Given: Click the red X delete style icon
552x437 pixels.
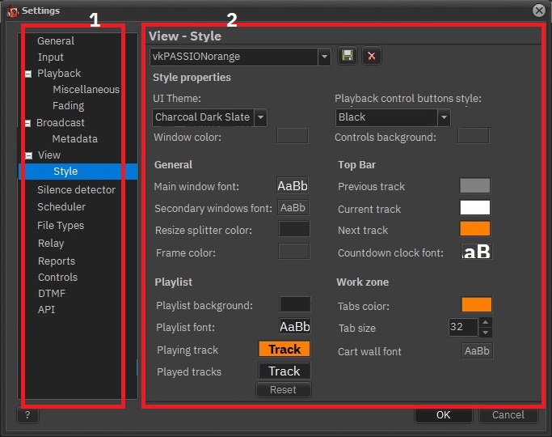Looking at the screenshot, I should [x=372, y=56].
